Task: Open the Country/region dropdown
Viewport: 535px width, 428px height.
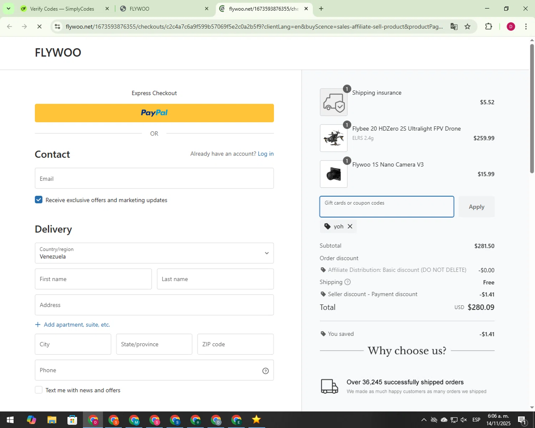Action: [154, 253]
